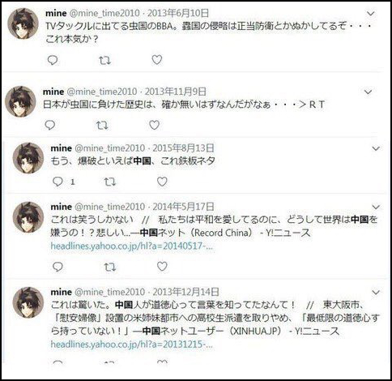Open the 2013年12月14日 tweet timestamp
The image size is (392, 381).
pyautogui.click(x=186, y=292)
